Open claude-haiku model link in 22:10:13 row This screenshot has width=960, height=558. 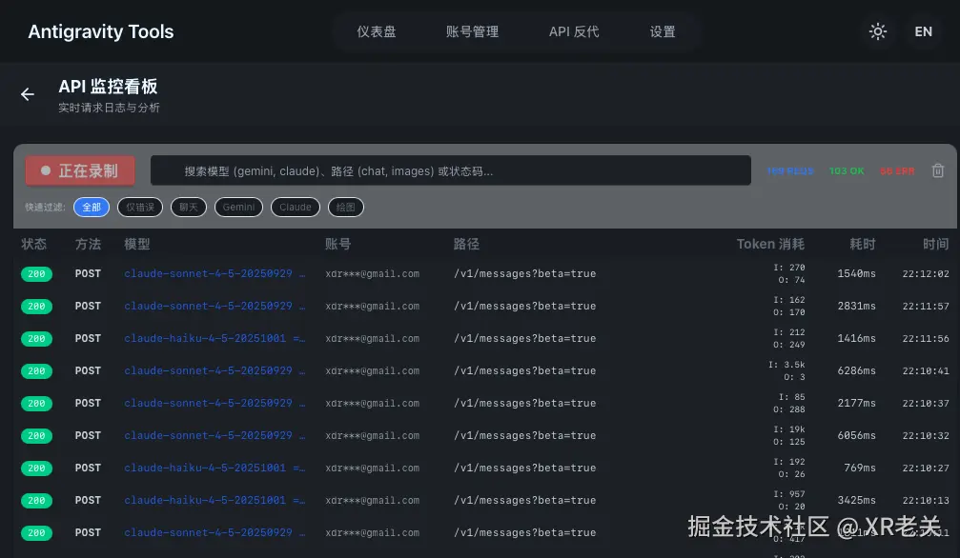pos(214,501)
